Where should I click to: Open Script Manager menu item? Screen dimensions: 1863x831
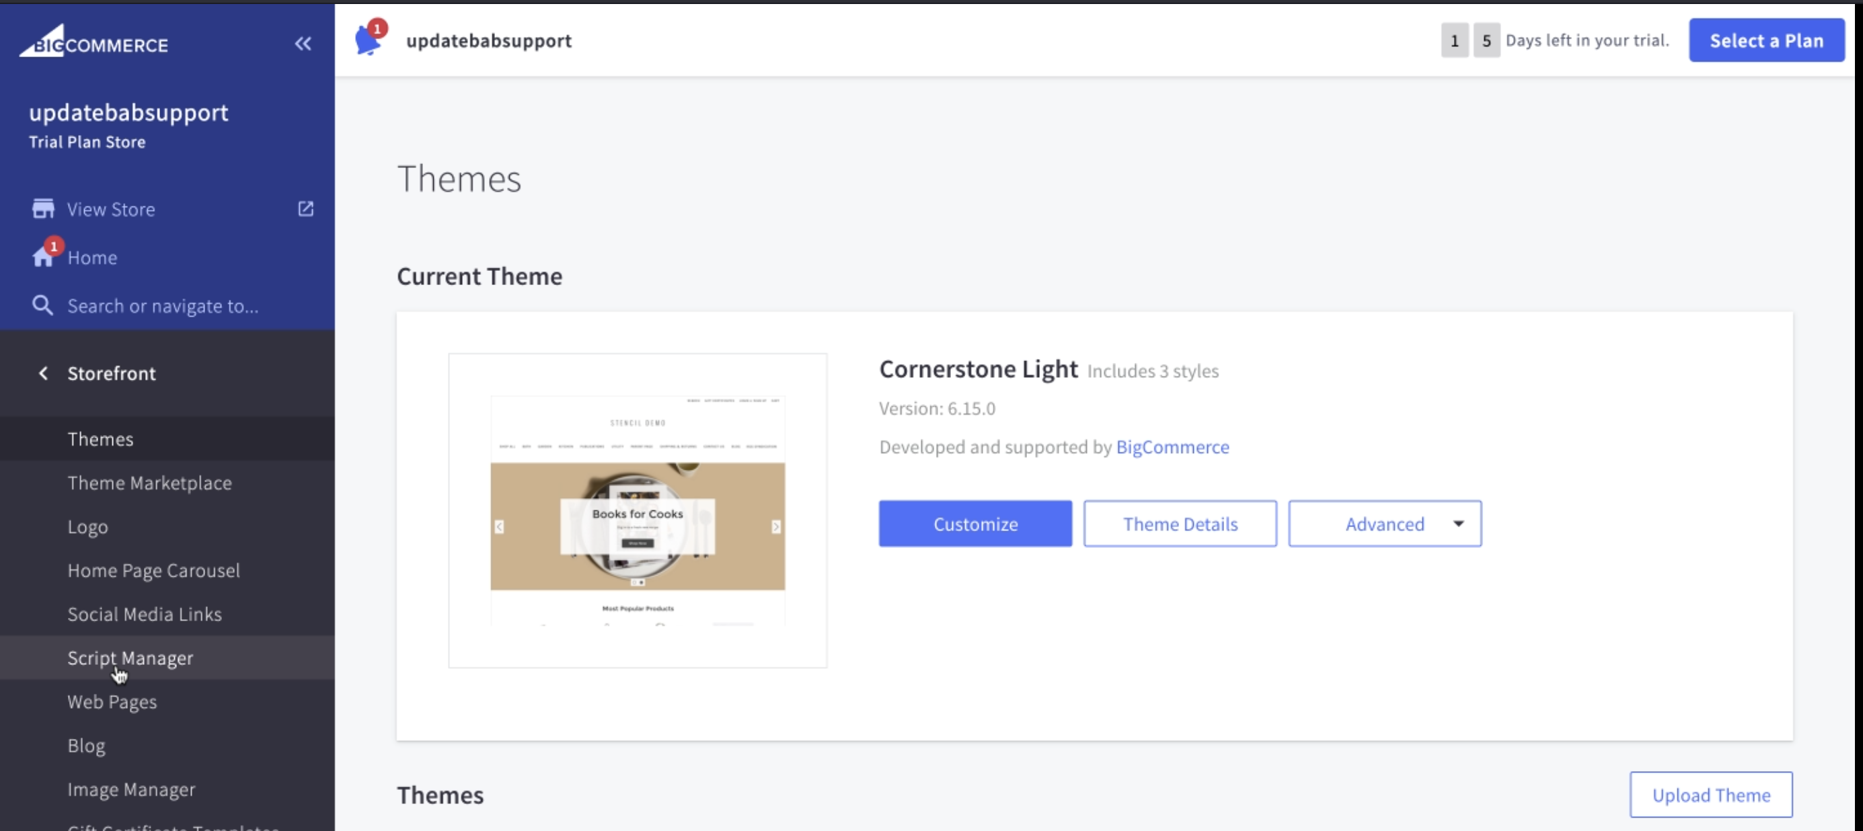(130, 658)
